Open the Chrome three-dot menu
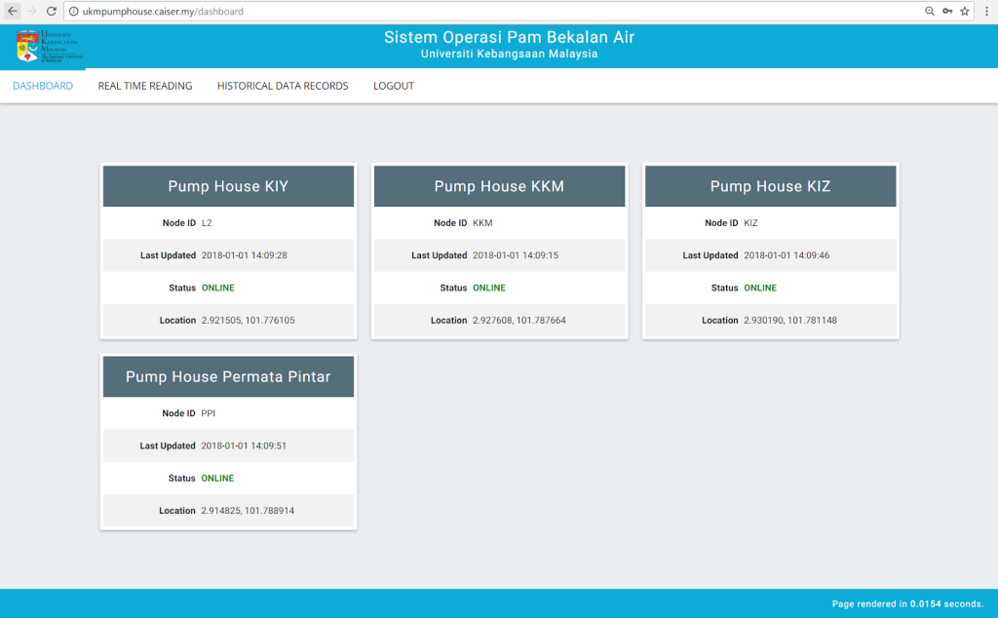This screenshot has width=998, height=618. point(986,12)
